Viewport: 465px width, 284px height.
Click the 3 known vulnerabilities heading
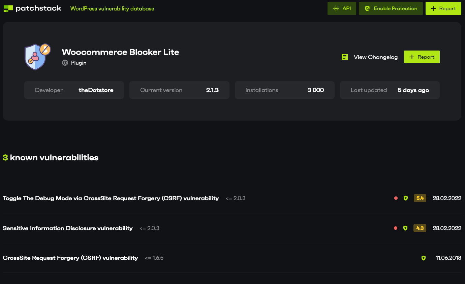click(x=51, y=157)
